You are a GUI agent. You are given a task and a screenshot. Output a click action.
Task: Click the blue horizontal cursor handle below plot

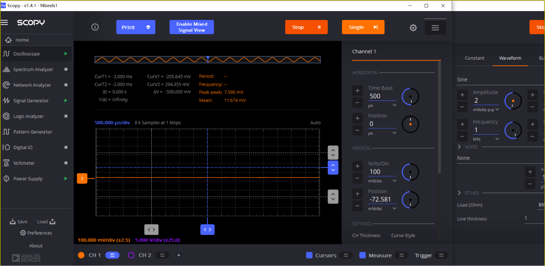click(x=207, y=229)
